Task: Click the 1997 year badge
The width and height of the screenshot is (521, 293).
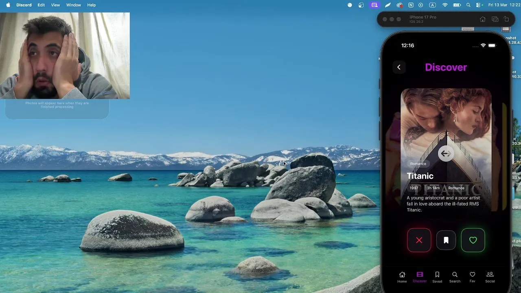Action: point(414,188)
